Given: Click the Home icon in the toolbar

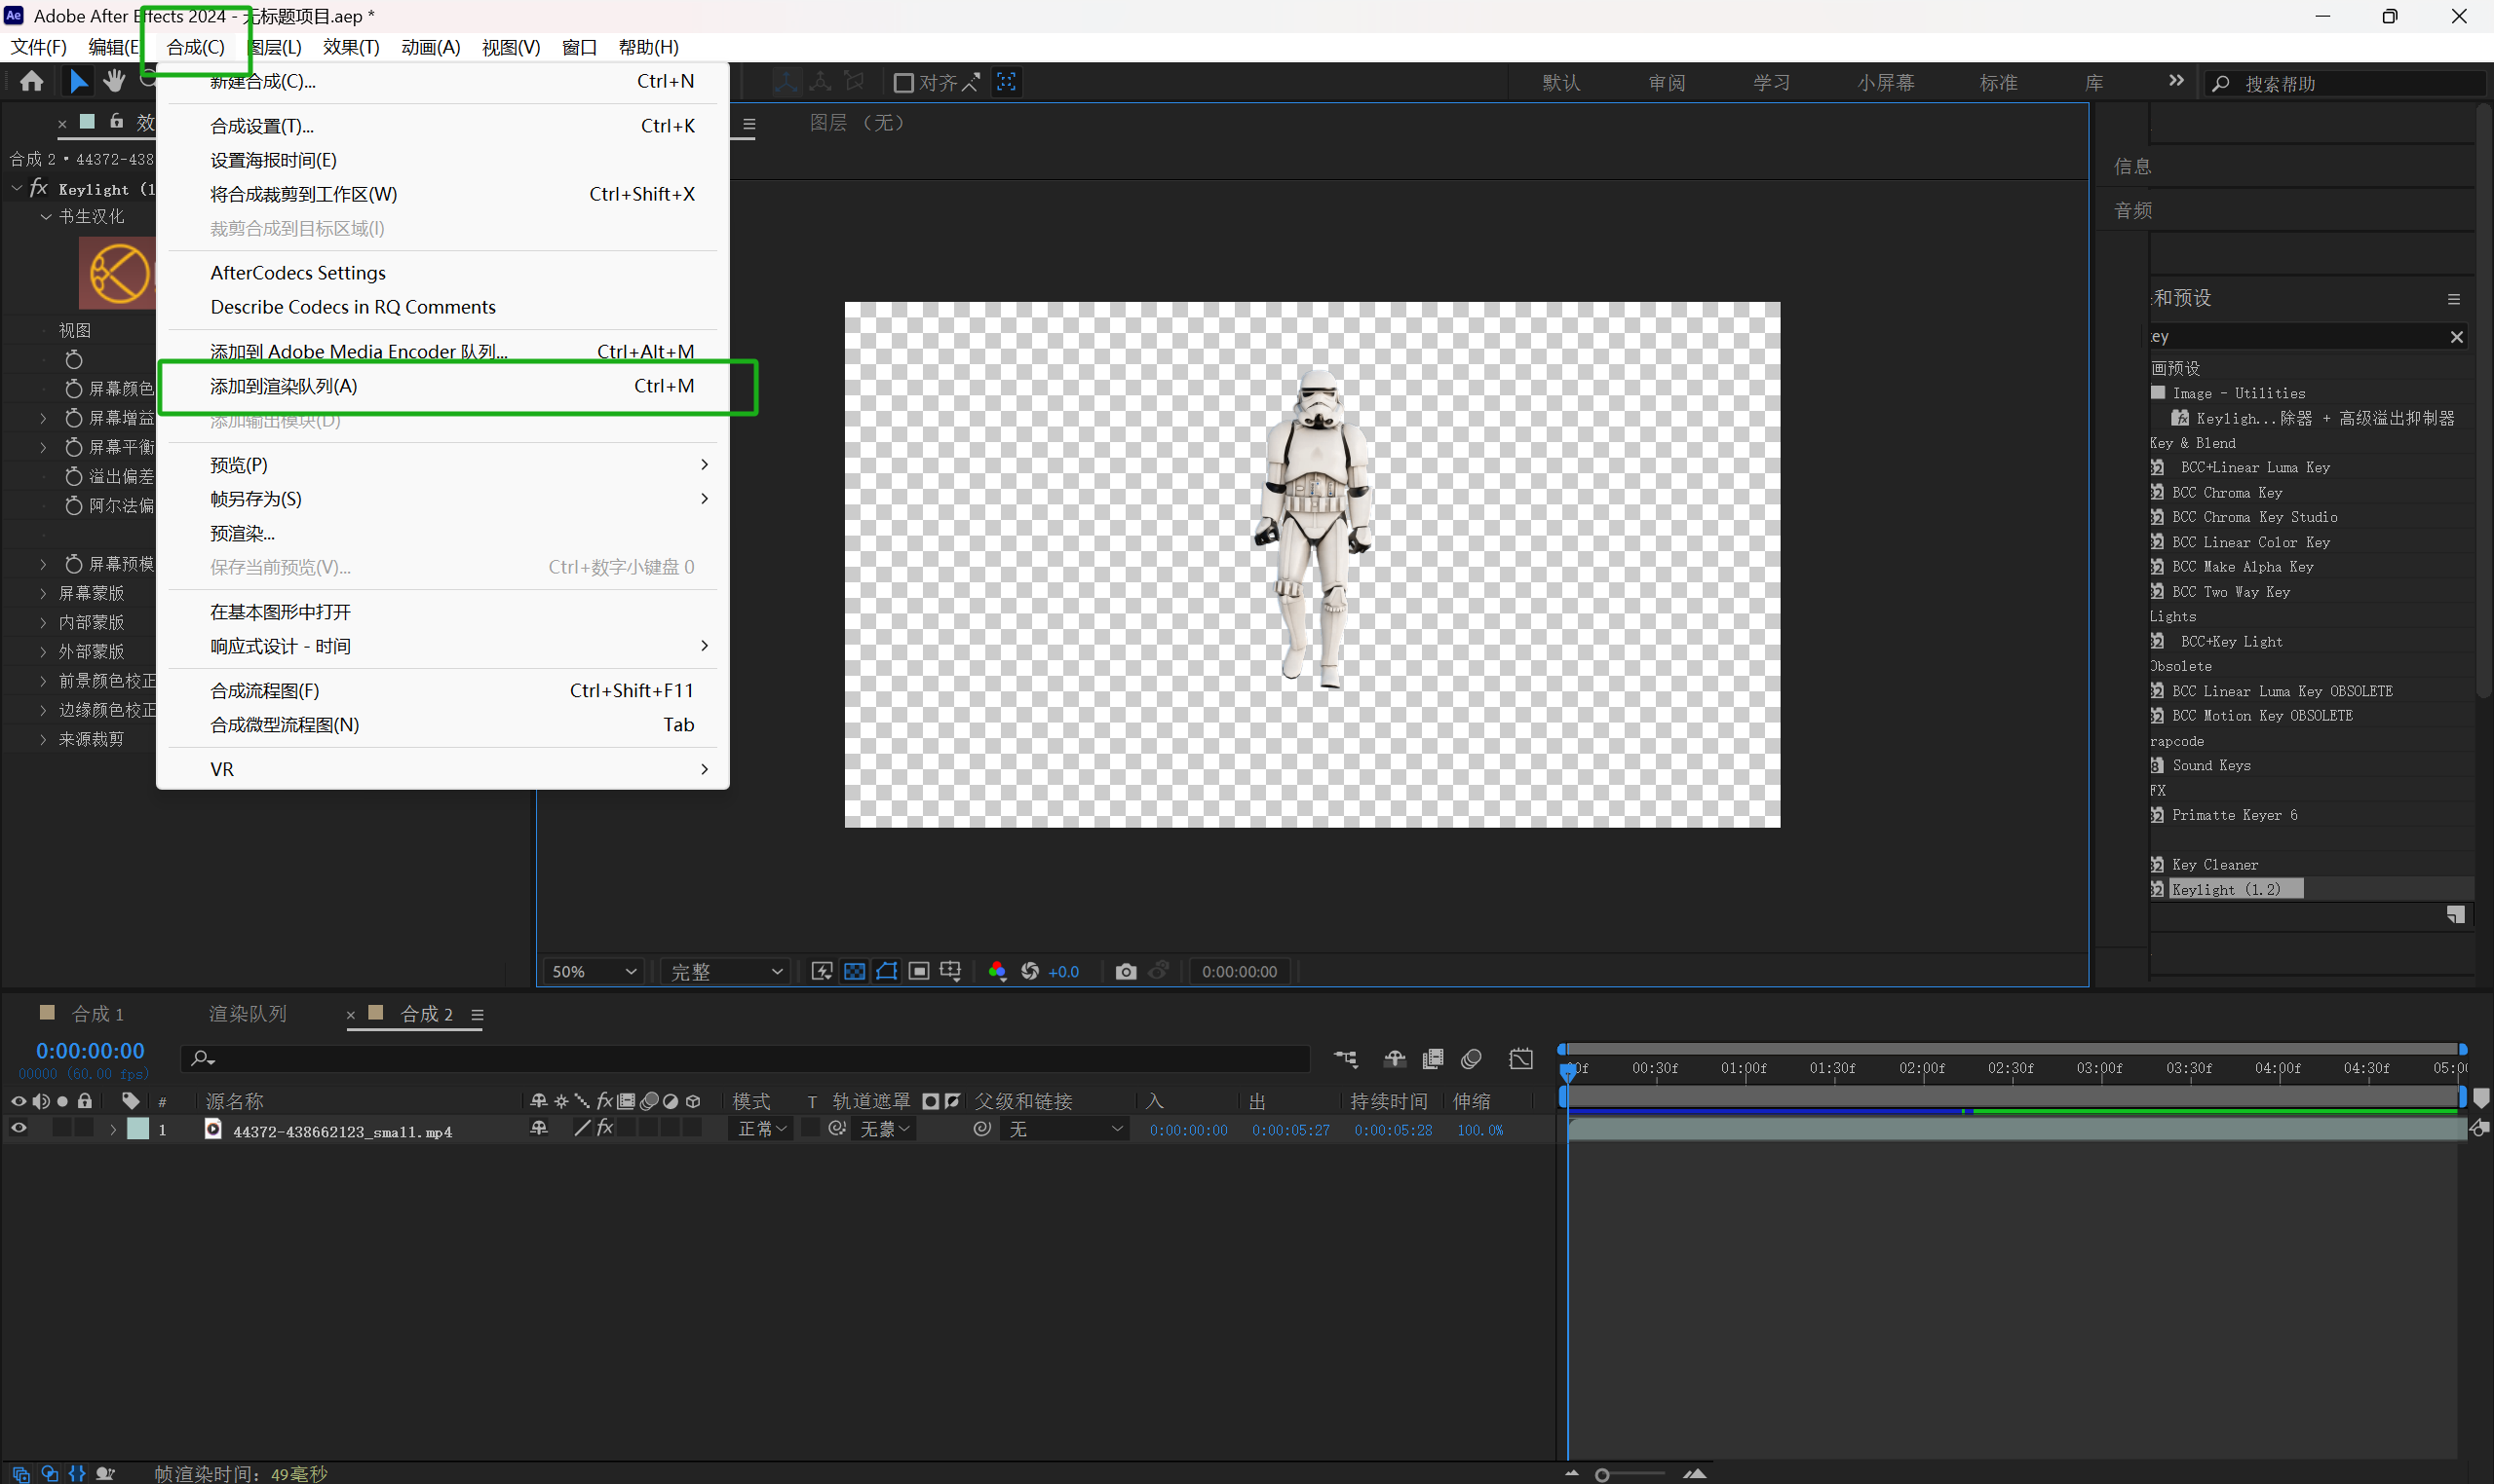Looking at the screenshot, I should [x=32, y=81].
